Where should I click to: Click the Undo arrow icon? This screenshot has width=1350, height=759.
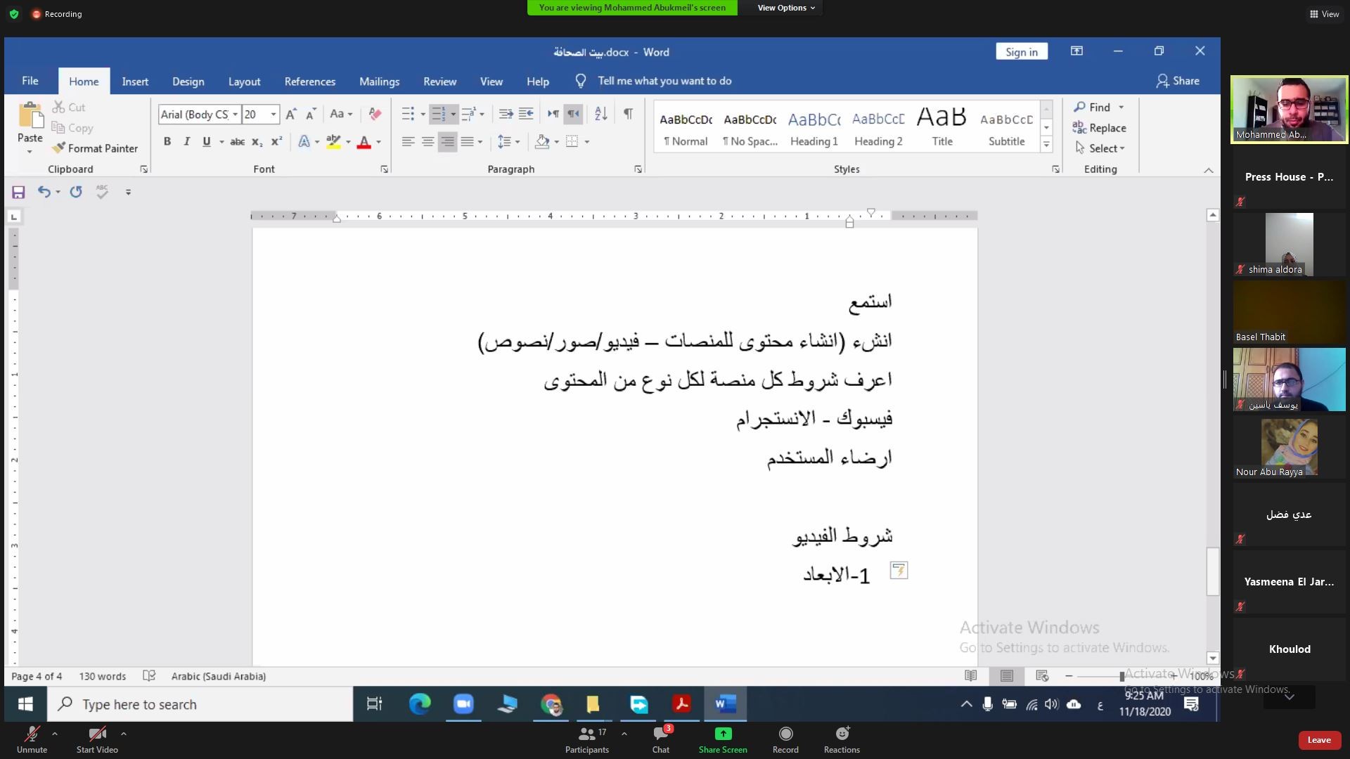point(44,192)
